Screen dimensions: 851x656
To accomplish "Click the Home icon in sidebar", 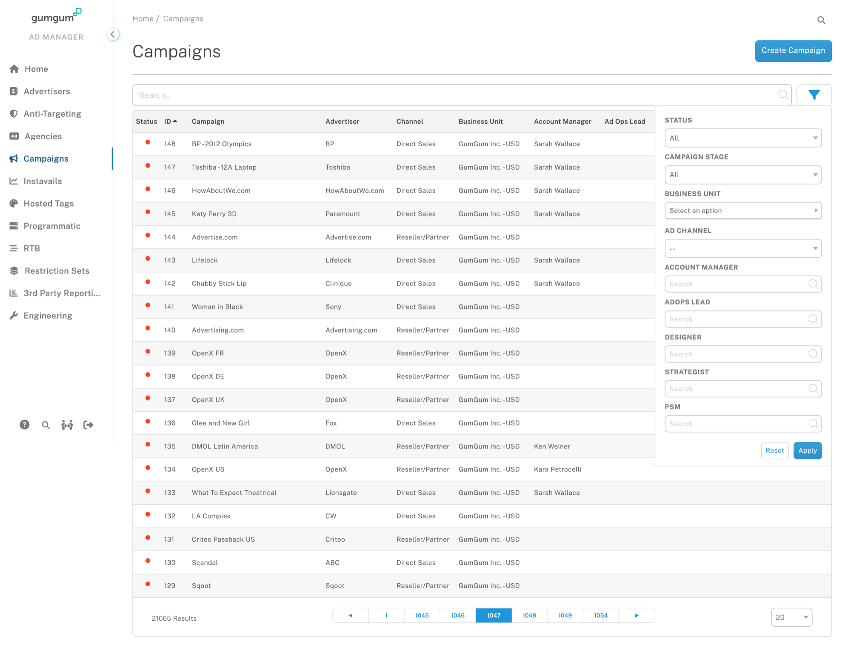I will point(14,69).
